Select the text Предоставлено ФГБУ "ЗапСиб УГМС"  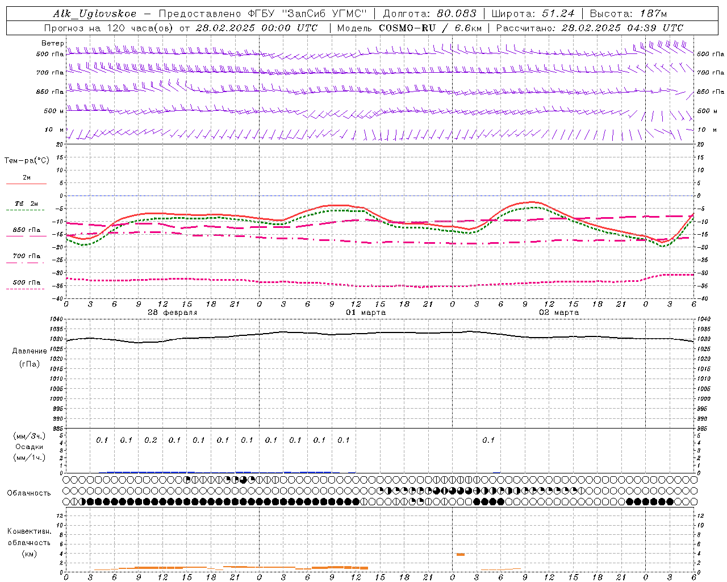[x=262, y=14]
